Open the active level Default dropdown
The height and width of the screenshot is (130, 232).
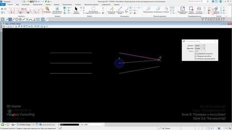click(31, 9)
